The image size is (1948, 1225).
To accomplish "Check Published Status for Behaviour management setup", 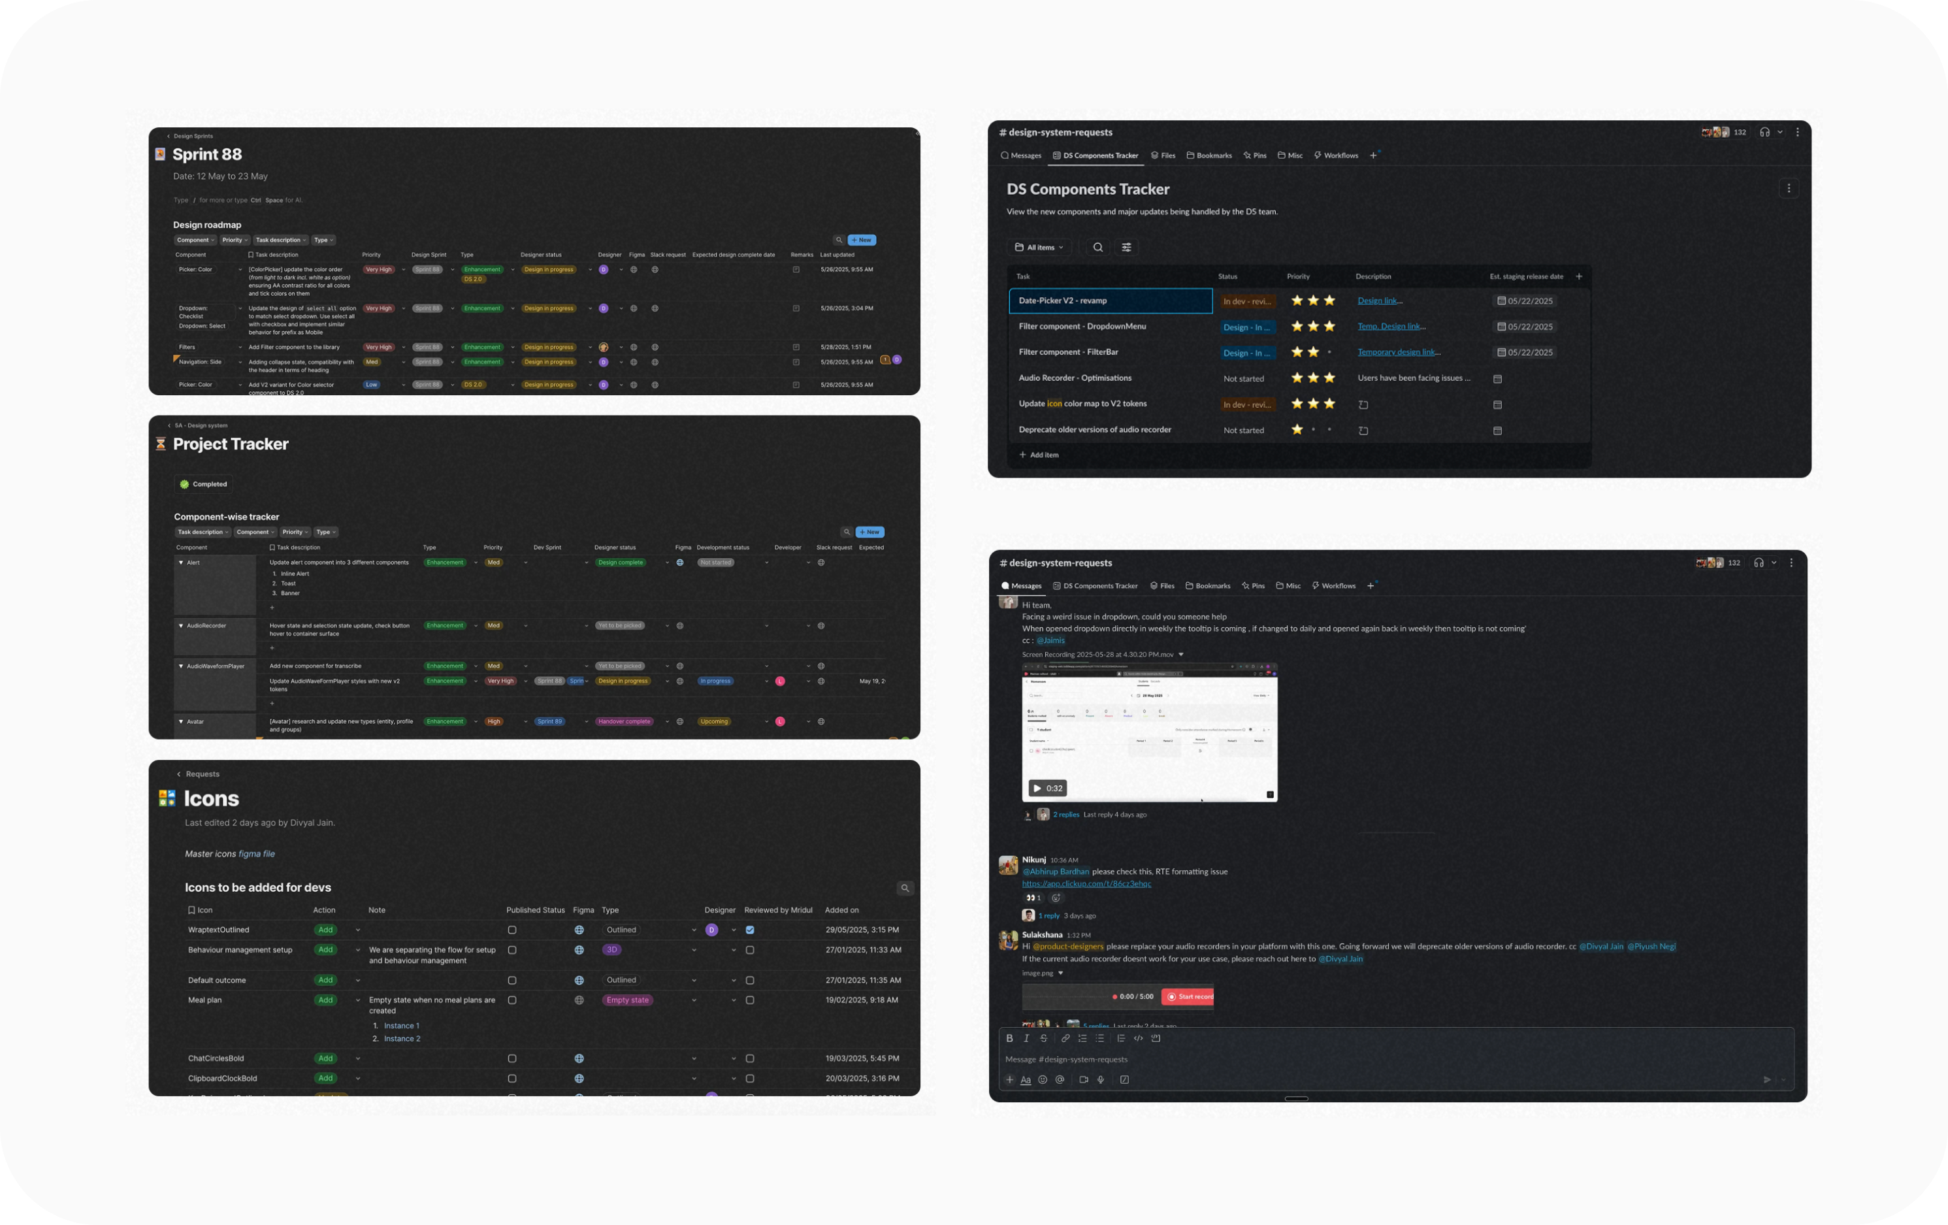I will (512, 950).
